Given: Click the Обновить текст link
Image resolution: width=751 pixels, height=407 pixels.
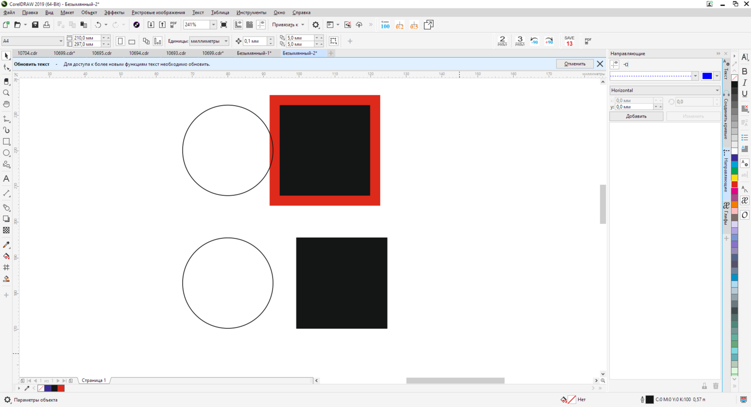Looking at the screenshot, I should coord(32,64).
